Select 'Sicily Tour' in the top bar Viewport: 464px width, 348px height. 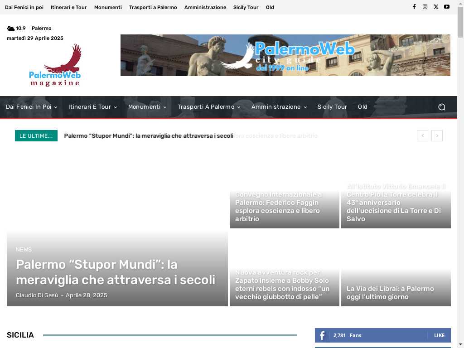pos(246,7)
